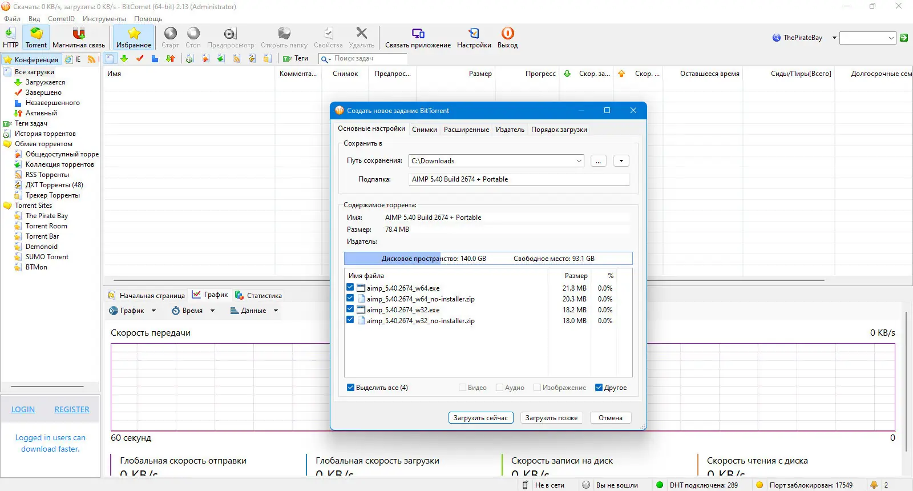Viewport: 913px width, 491px height.
Task: Switch to the Издатель tab
Action: [x=510, y=130]
